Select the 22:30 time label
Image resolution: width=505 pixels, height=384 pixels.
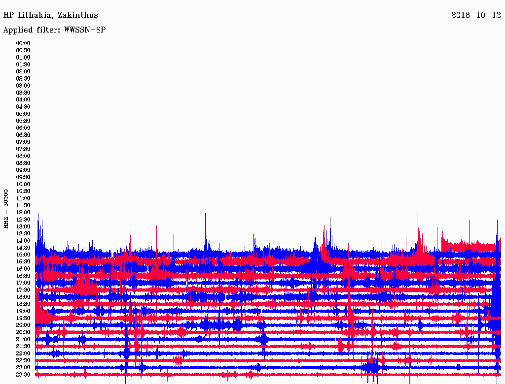pyautogui.click(x=23, y=360)
